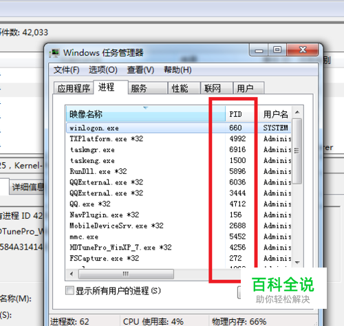Image resolution: width=344 pixels, height=326 pixels.
Task: Open the 性能 tab
Action: 184,88
